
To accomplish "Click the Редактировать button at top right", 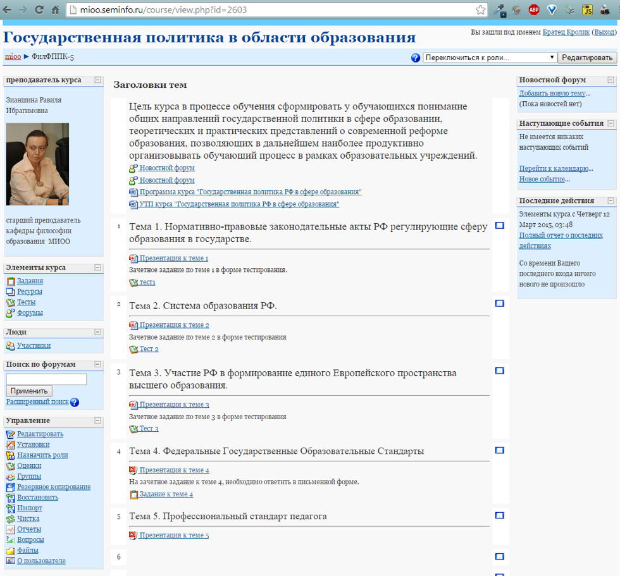I will 587,58.
